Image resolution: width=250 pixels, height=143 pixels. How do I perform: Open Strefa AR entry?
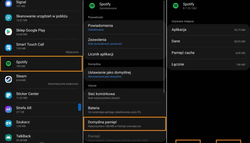[x=41, y=109]
